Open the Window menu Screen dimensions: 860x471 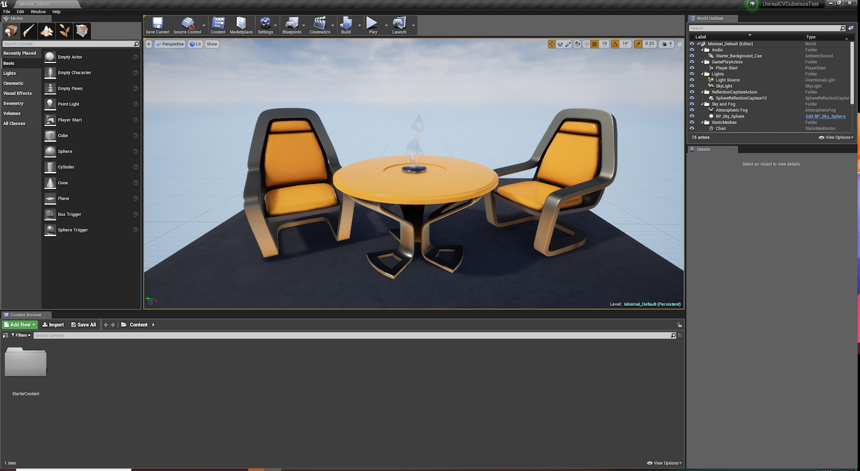point(36,11)
